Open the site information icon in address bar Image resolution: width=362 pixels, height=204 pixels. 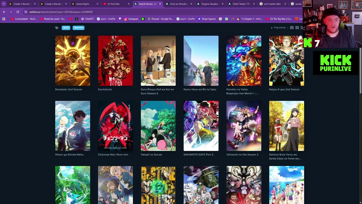point(26,12)
